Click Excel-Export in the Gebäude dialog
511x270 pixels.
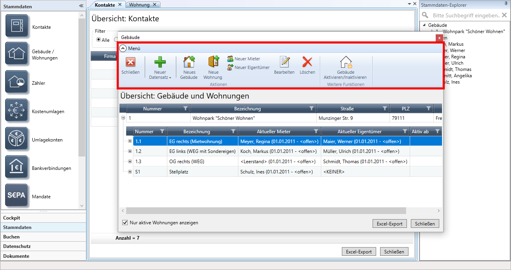389,223
